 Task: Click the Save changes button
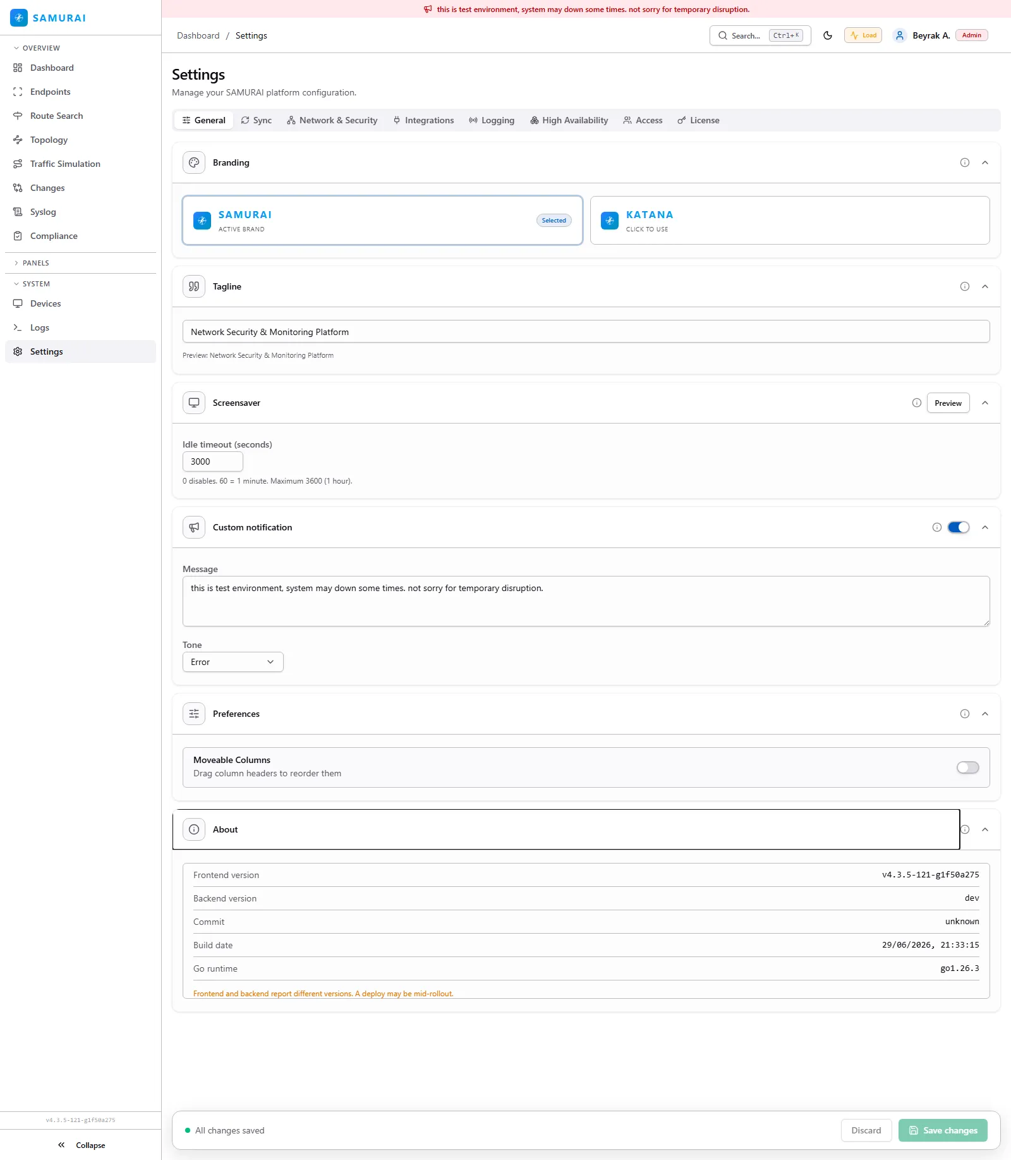pyautogui.click(x=943, y=1130)
